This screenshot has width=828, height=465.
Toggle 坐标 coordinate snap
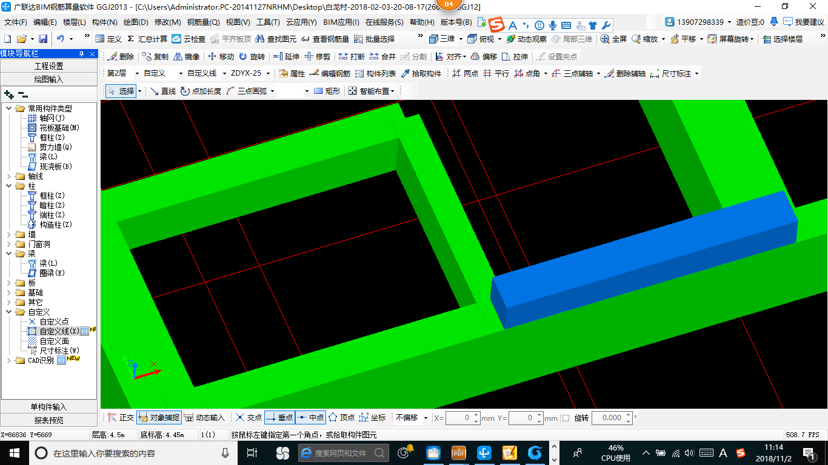tap(373, 418)
